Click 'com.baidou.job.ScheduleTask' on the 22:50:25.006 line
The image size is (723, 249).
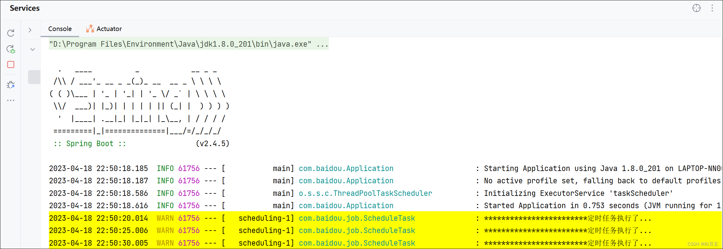[357, 231]
